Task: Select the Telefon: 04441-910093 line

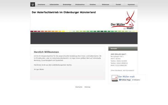Action: tap(119, 61)
